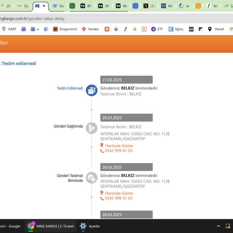Screen dimensions: 233x233
Task: Open the green car-like icon bookmark
Action: [x=135, y=29]
